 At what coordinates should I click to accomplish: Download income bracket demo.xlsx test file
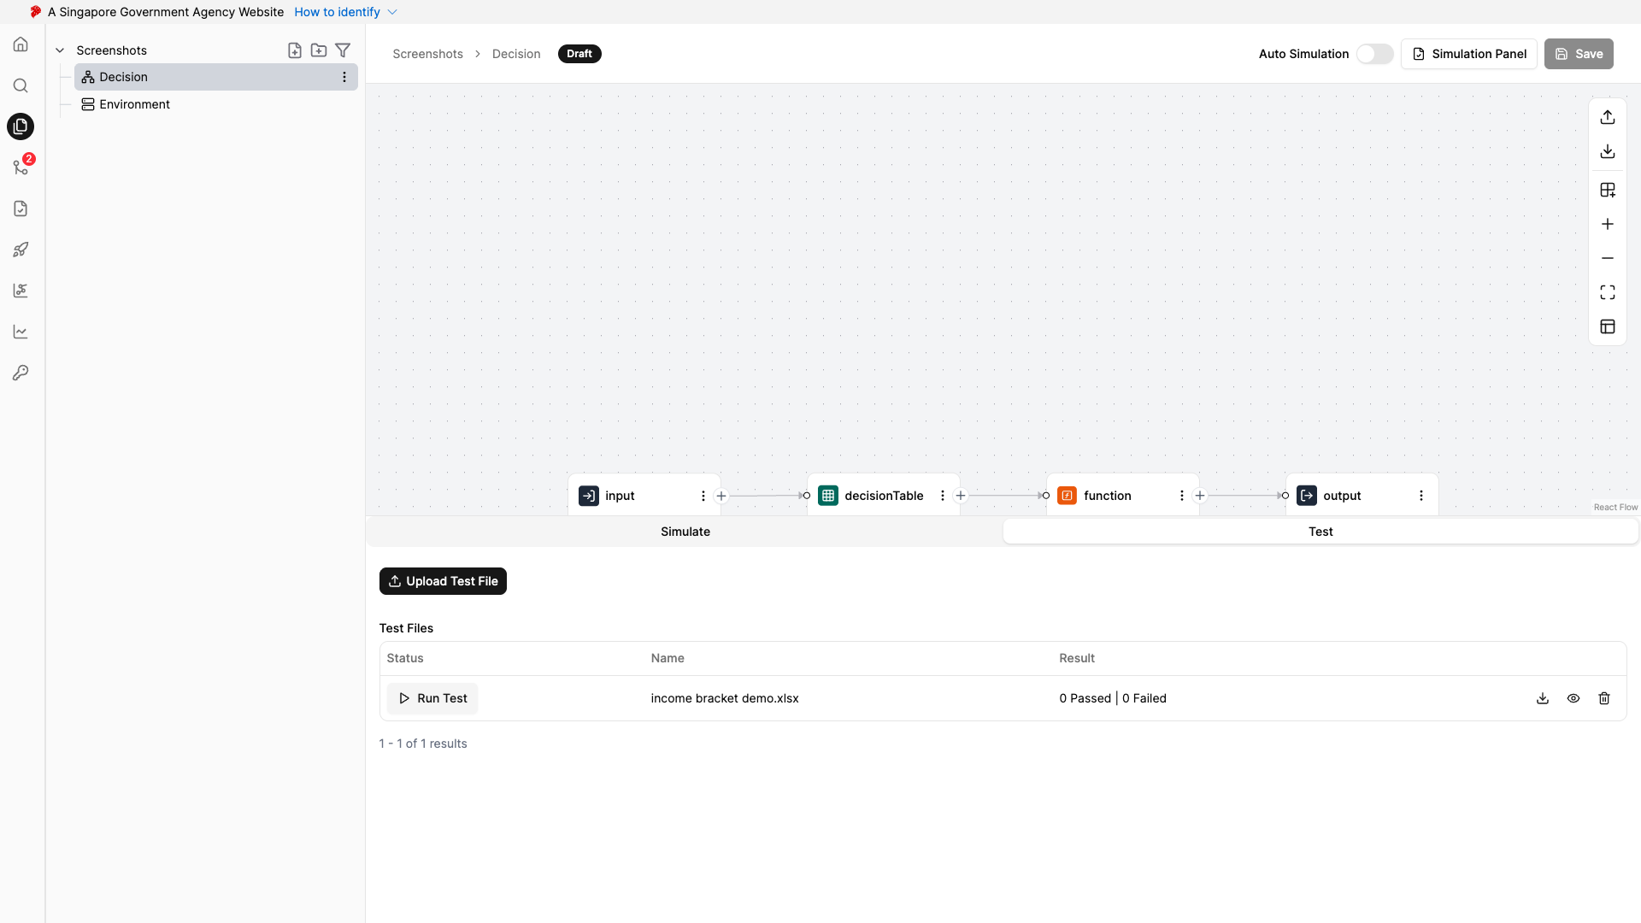(x=1543, y=698)
